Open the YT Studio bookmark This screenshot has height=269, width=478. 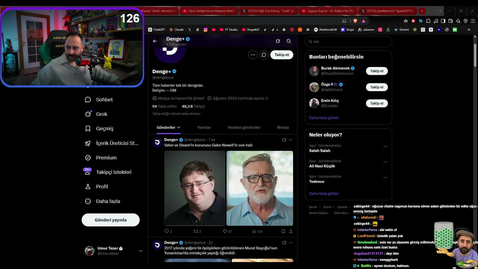tap(229, 30)
